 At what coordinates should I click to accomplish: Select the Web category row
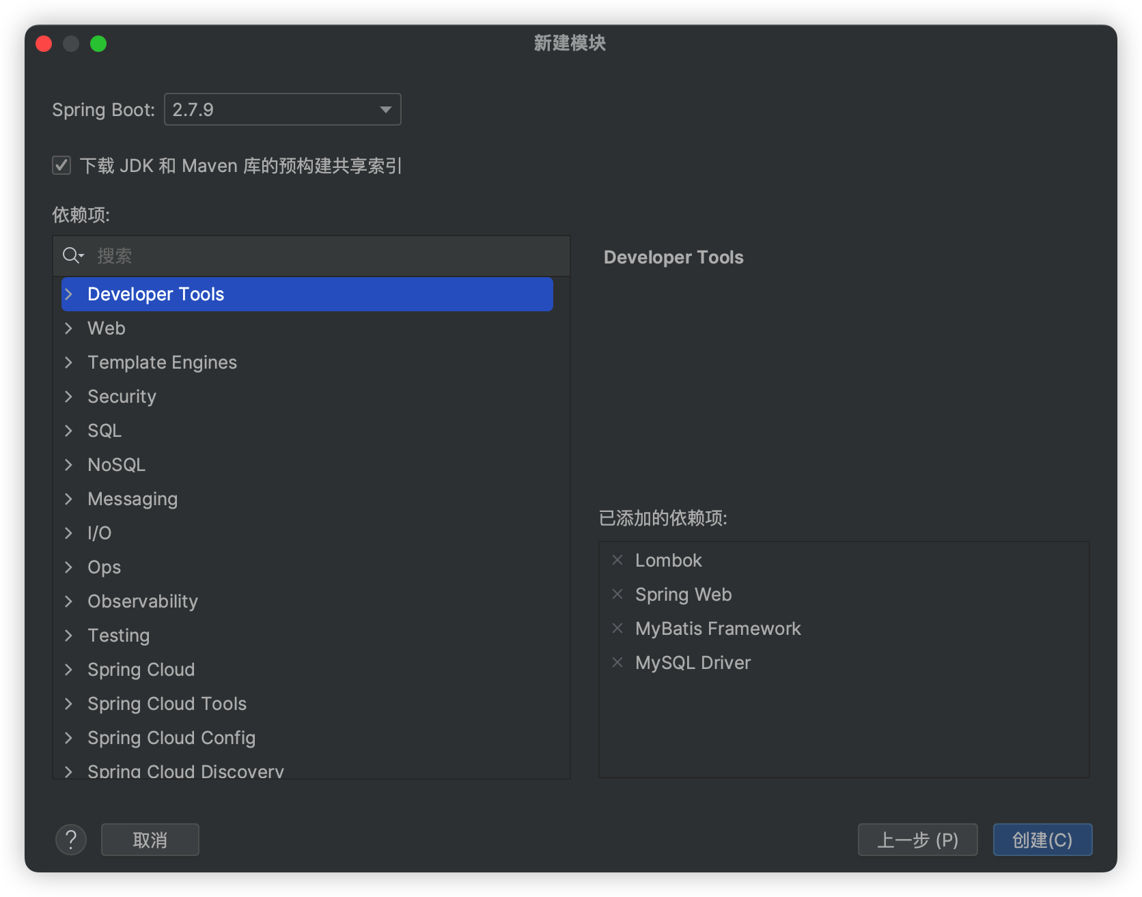click(307, 328)
